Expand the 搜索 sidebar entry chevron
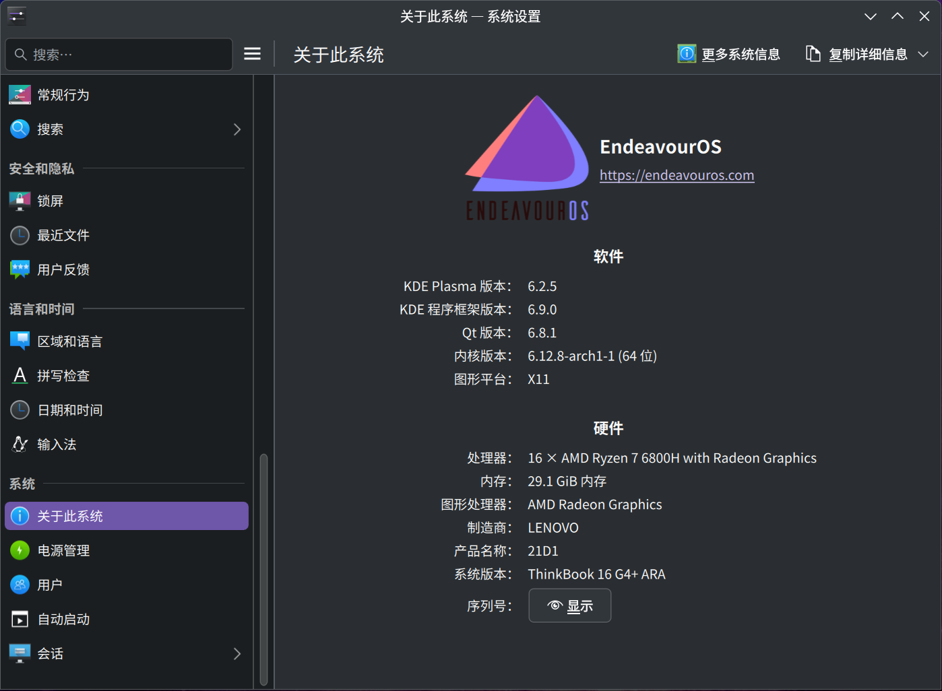 pos(237,129)
